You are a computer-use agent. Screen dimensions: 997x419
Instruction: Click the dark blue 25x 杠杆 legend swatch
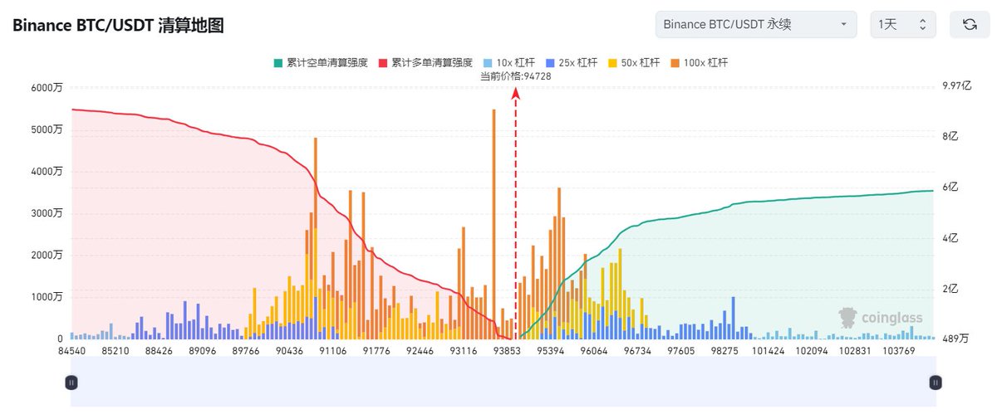click(551, 62)
